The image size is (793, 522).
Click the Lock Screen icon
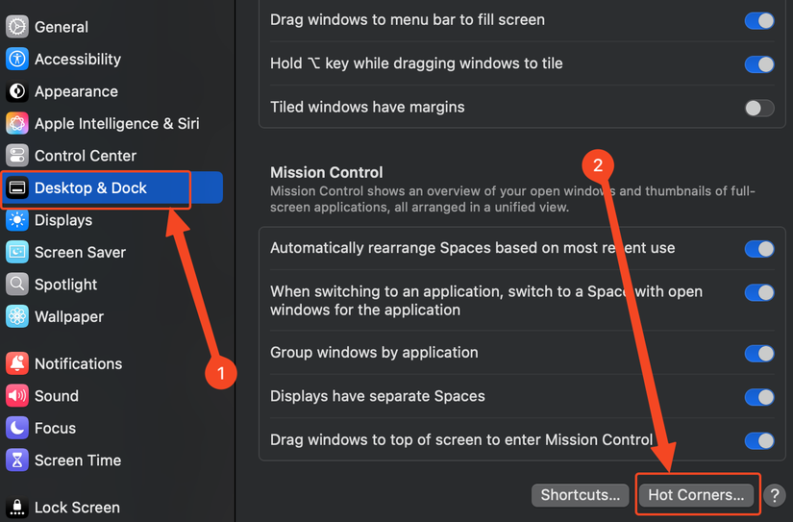(x=17, y=508)
